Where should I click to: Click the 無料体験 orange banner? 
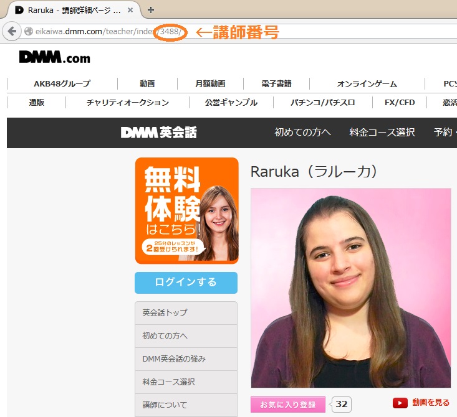pos(187,211)
